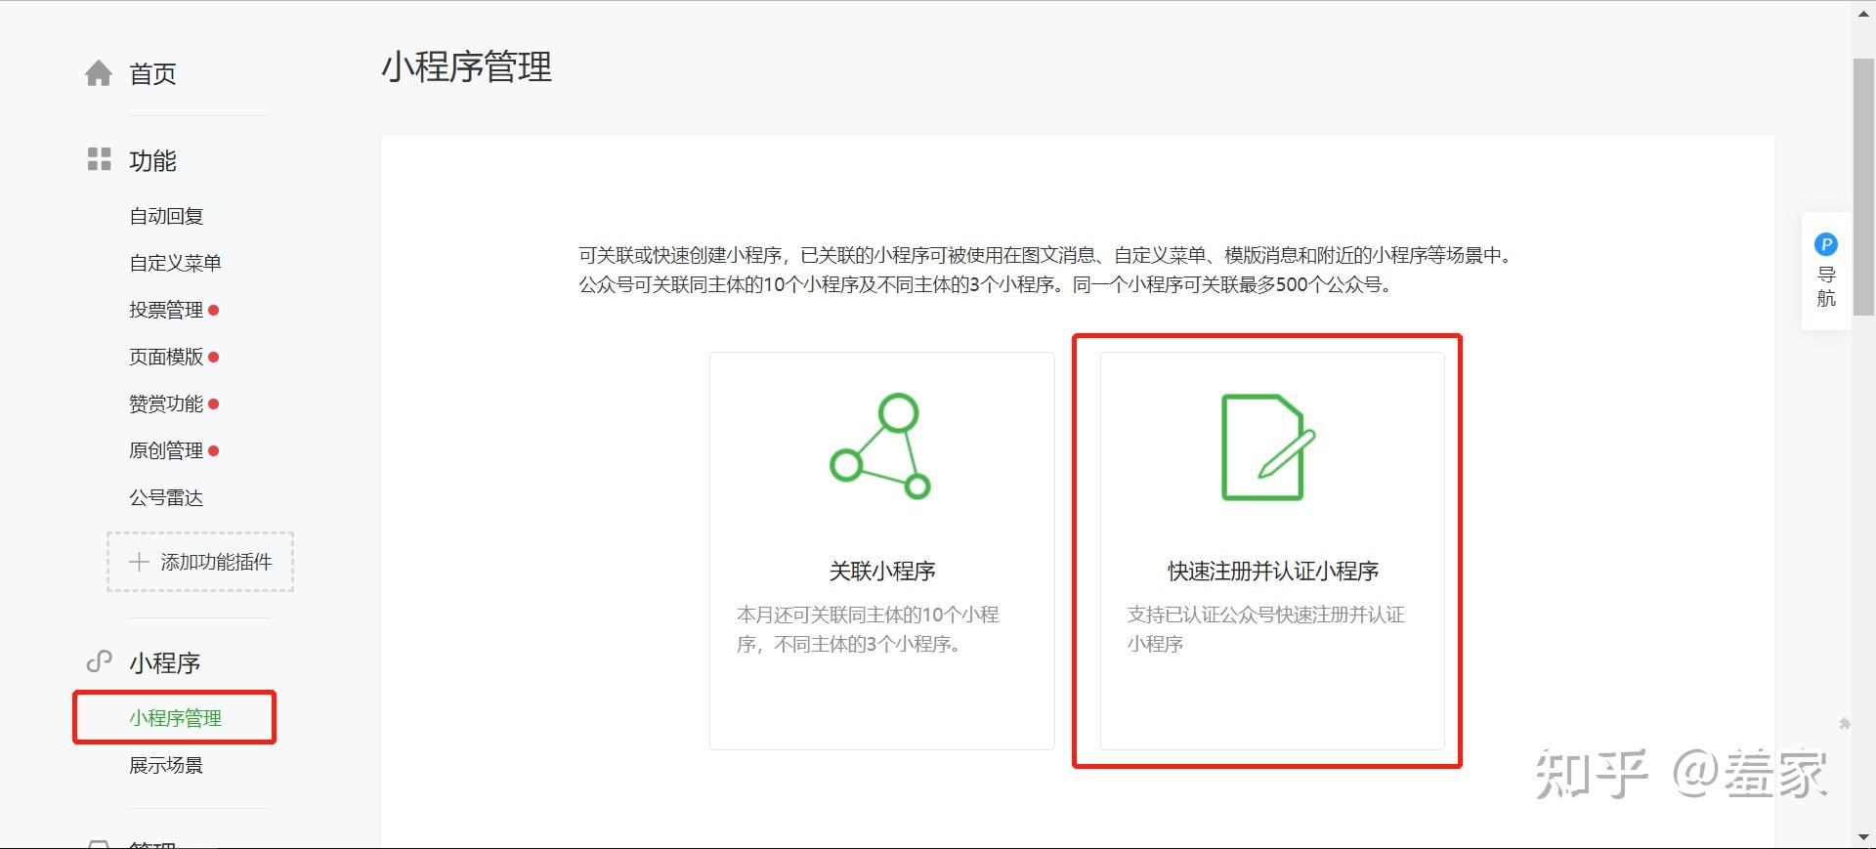This screenshot has width=1876, height=849.
Task: Select the 小程序 section heading
Action: (164, 662)
